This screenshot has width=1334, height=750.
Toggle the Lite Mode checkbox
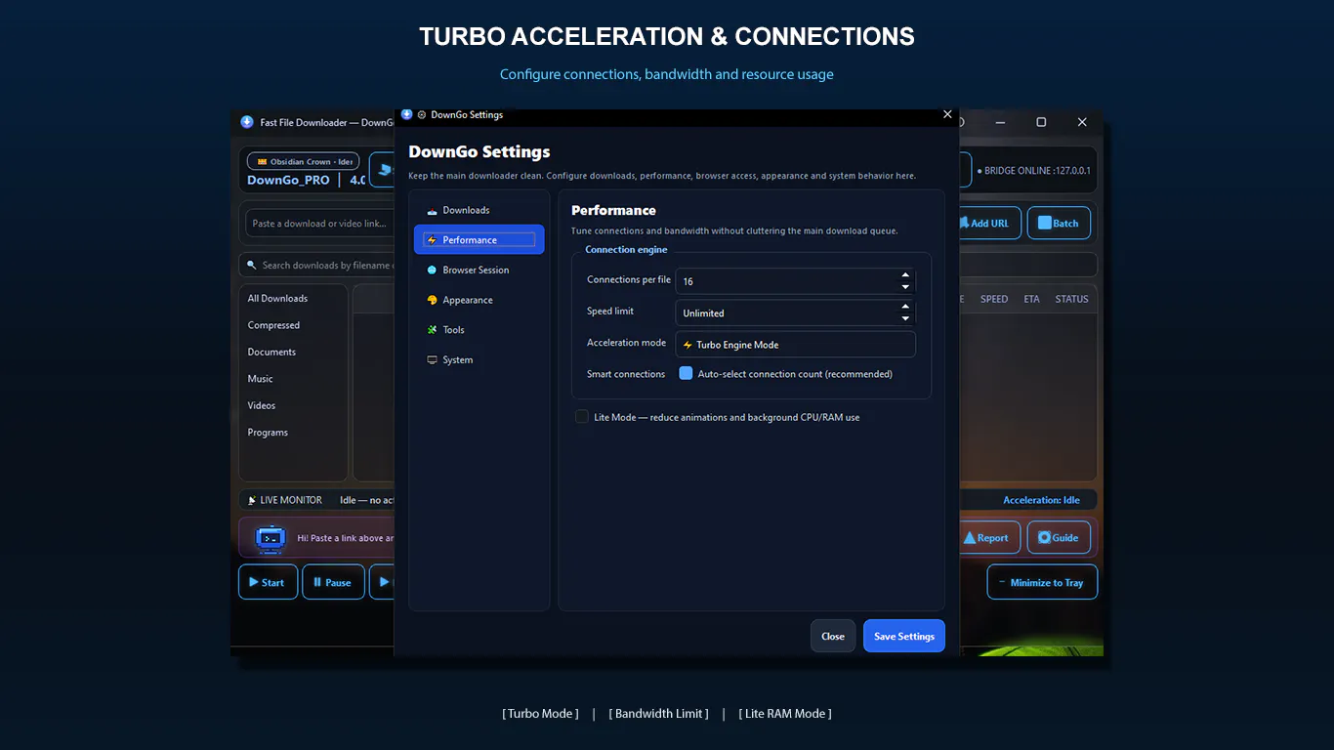pos(582,417)
